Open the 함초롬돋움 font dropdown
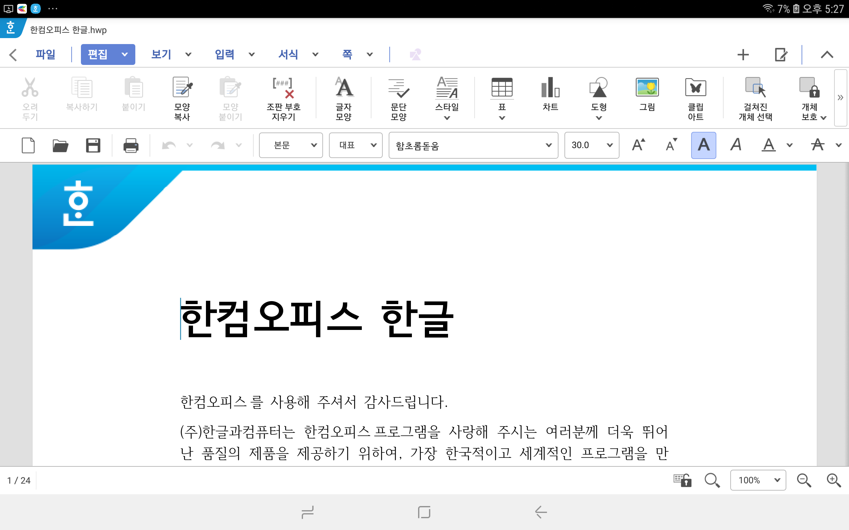This screenshot has height=530, width=849. point(473,145)
